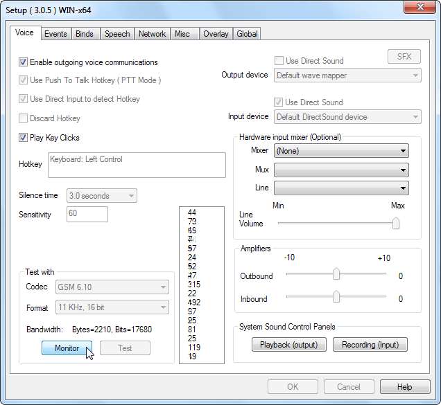Disable outgoing voice communications checkbox
Screen dimensions: 441x405
pos(24,62)
